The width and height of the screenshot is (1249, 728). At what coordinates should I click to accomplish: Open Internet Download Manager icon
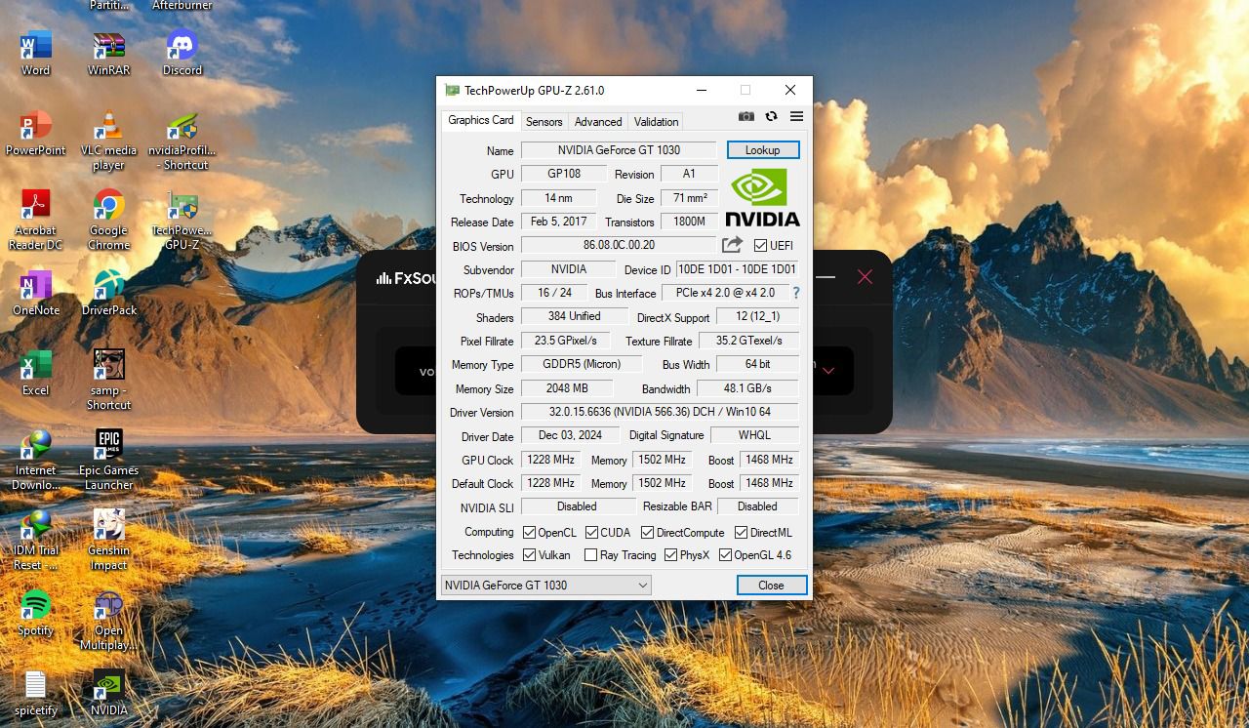(36, 461)
